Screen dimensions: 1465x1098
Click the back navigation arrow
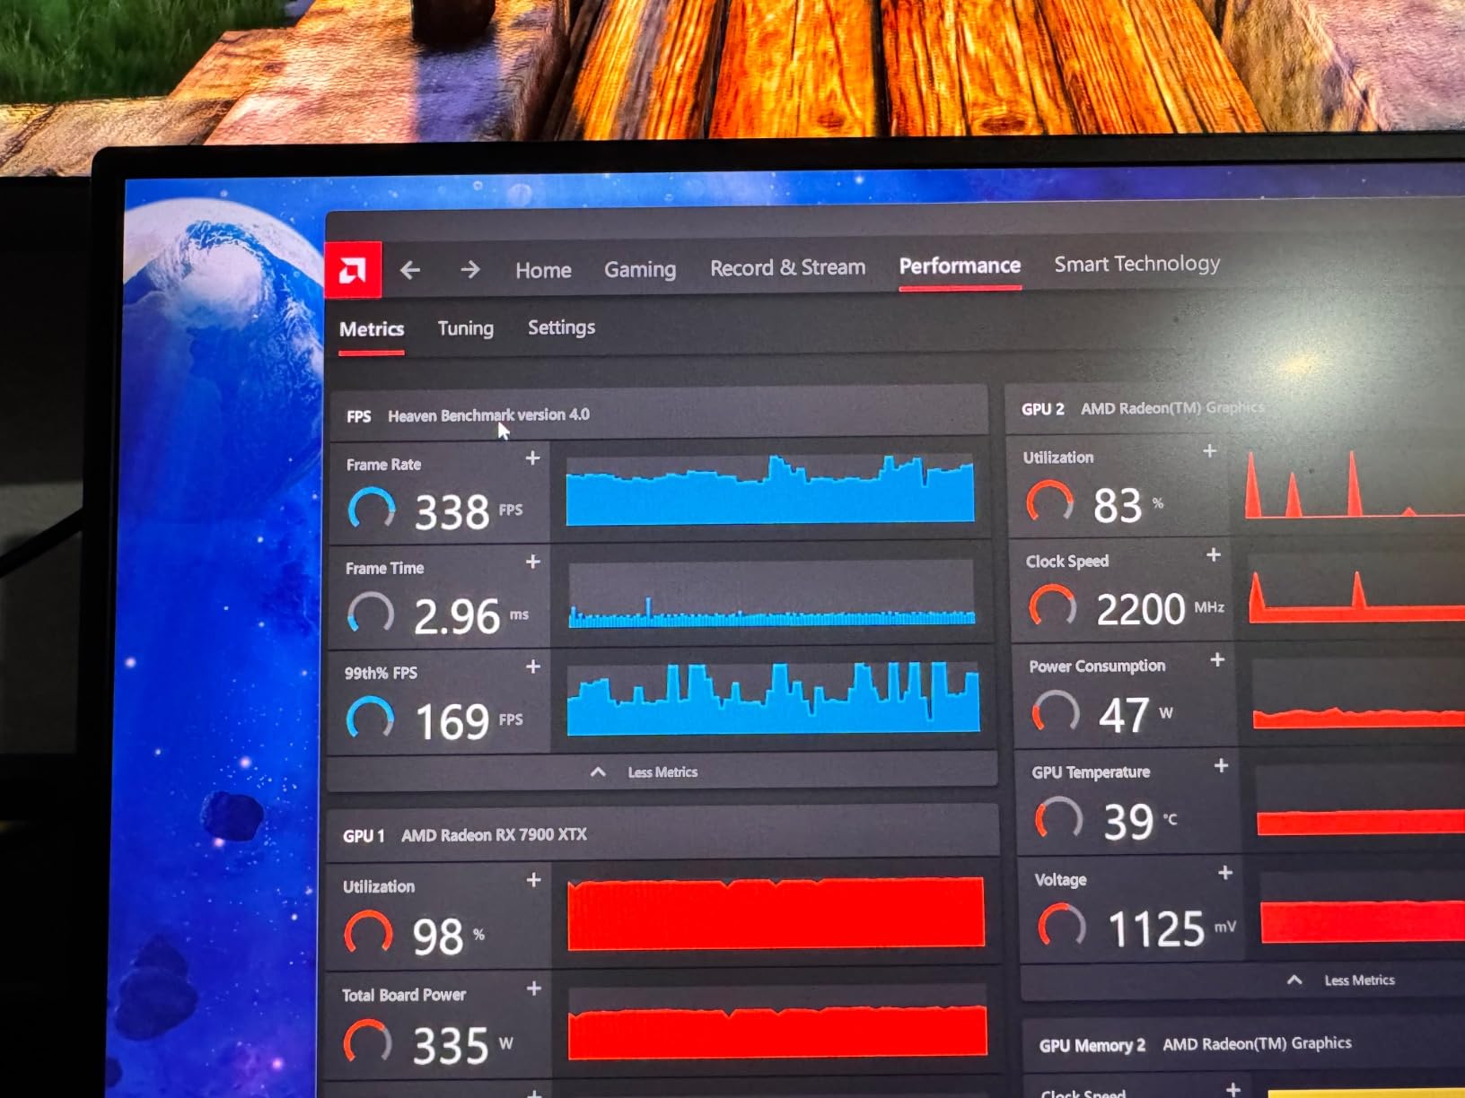point(410,269)
